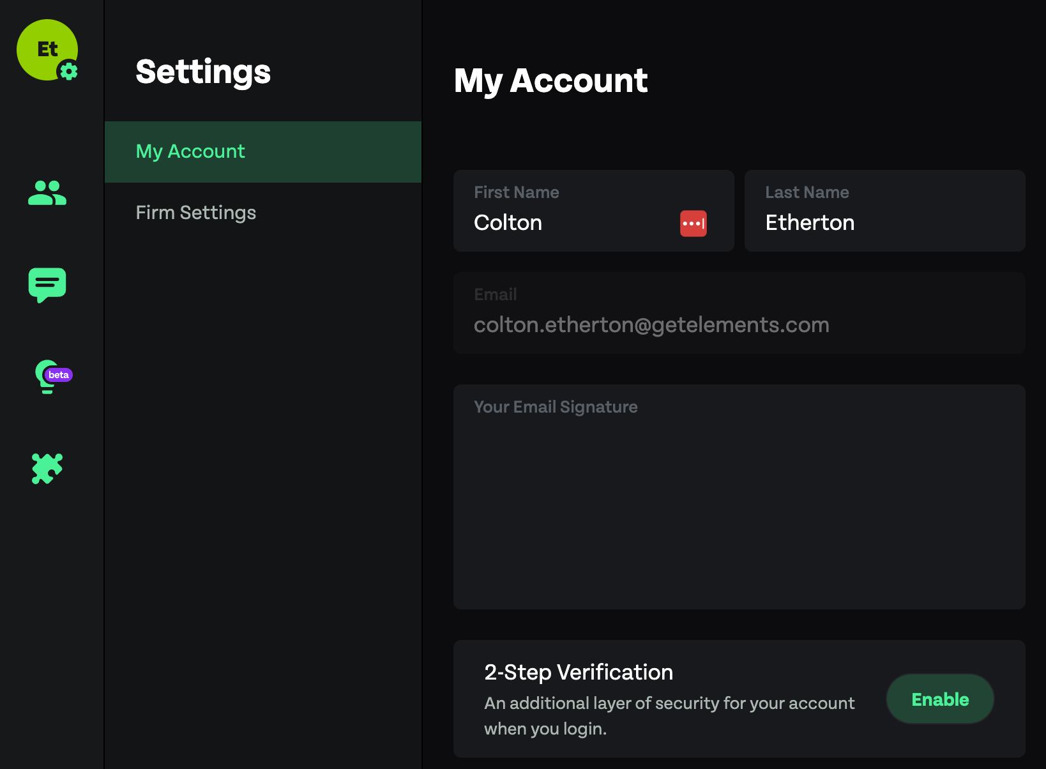This screenshot has width=1046, height=769.
Task: Click the beta badge on the lightbulb icon
Action: [x=57, y=376]
